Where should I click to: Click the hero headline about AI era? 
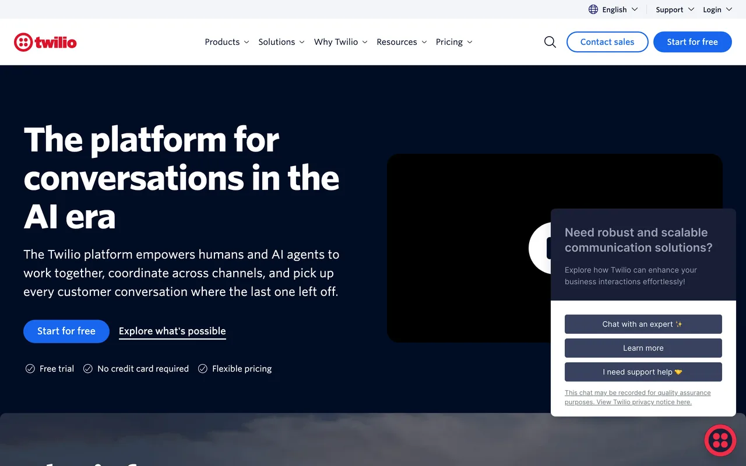pos(181,178)
